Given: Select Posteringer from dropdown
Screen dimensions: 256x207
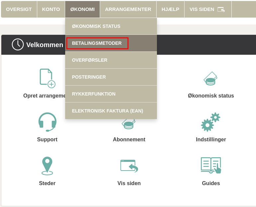Looking at the screenshot, I should click(x=111, y=77).
